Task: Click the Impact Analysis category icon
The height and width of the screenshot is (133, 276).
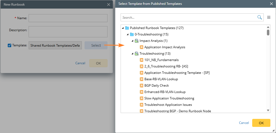Action: click(x=136, y=41)
